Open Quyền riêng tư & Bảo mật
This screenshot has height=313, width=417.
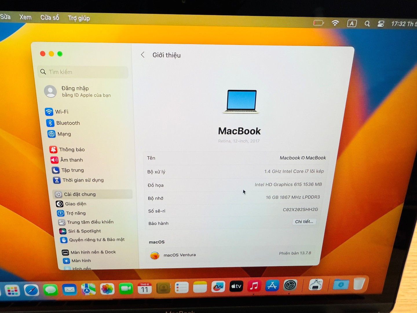click(92, 240)
